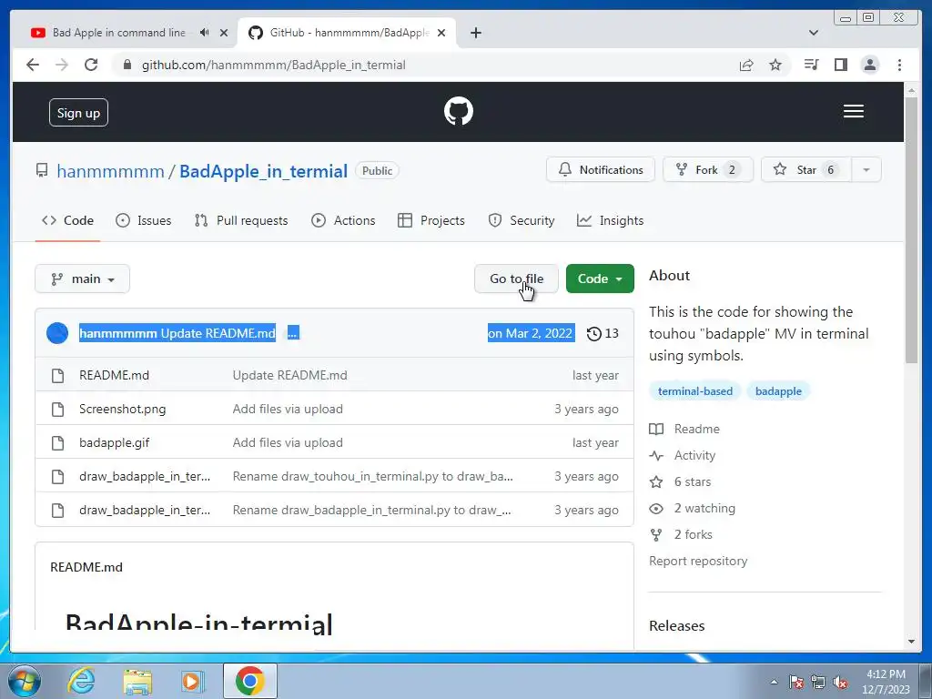Click the repository icon before hanmmmmm
Screen dimensions: 932x699
[42, 171]
